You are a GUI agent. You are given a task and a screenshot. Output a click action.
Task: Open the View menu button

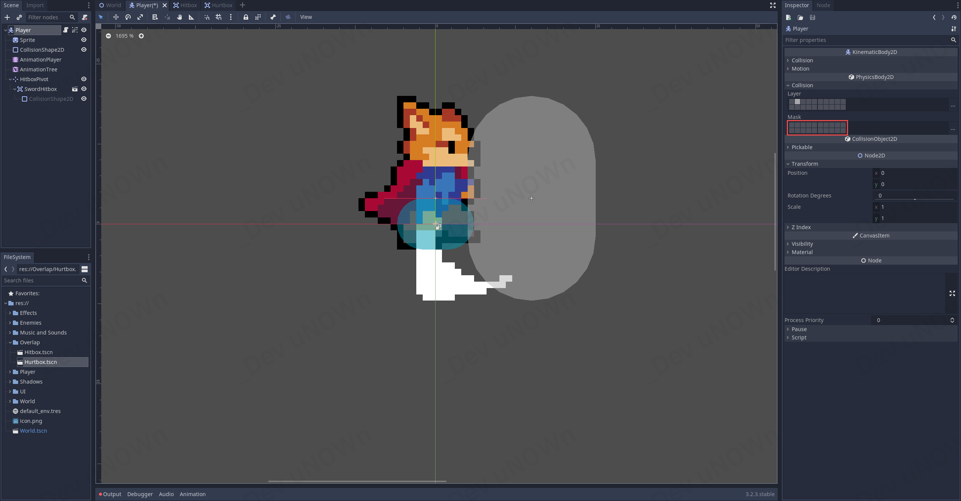coord(306,17)
